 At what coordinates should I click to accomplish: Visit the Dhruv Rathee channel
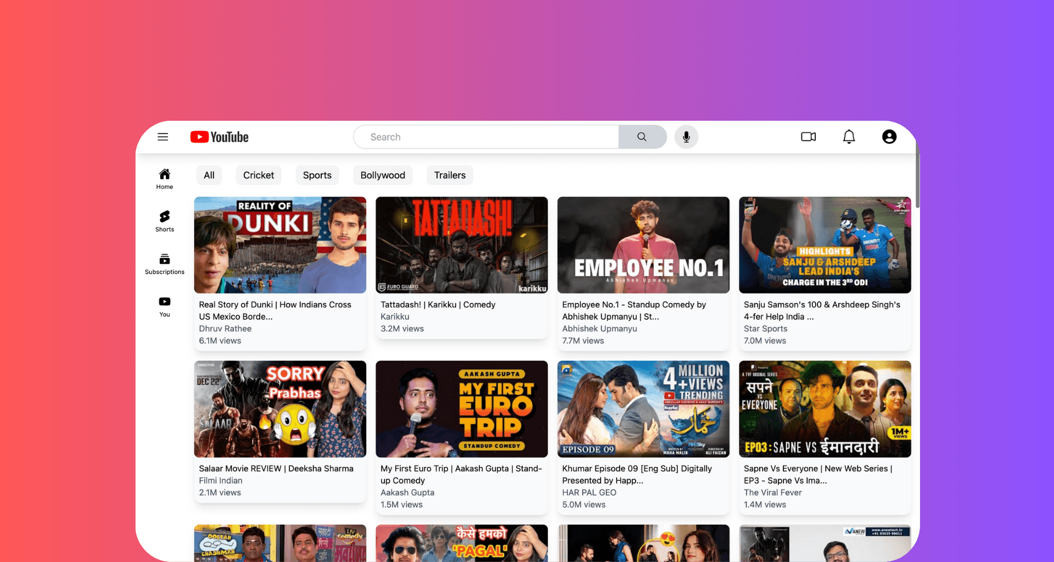225,329
